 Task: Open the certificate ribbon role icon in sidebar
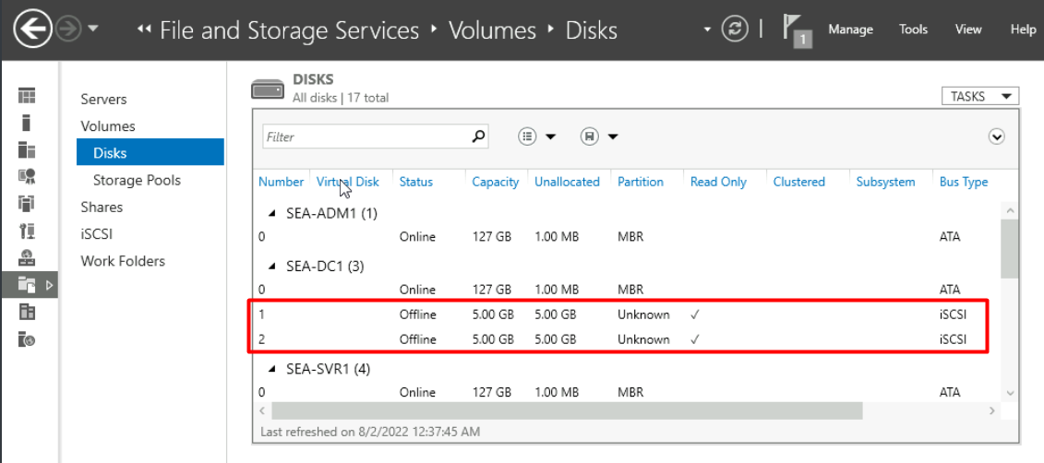click(x=27, y=176)
